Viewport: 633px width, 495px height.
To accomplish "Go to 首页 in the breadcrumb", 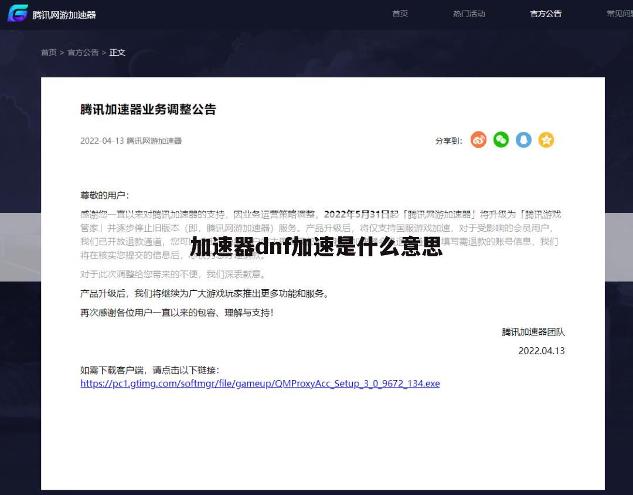I will (x=49, y=53).
